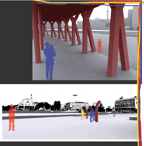Click the blue pair of figures
The width and height of the screenshot is (144, 146).
(x=92, y=115)
